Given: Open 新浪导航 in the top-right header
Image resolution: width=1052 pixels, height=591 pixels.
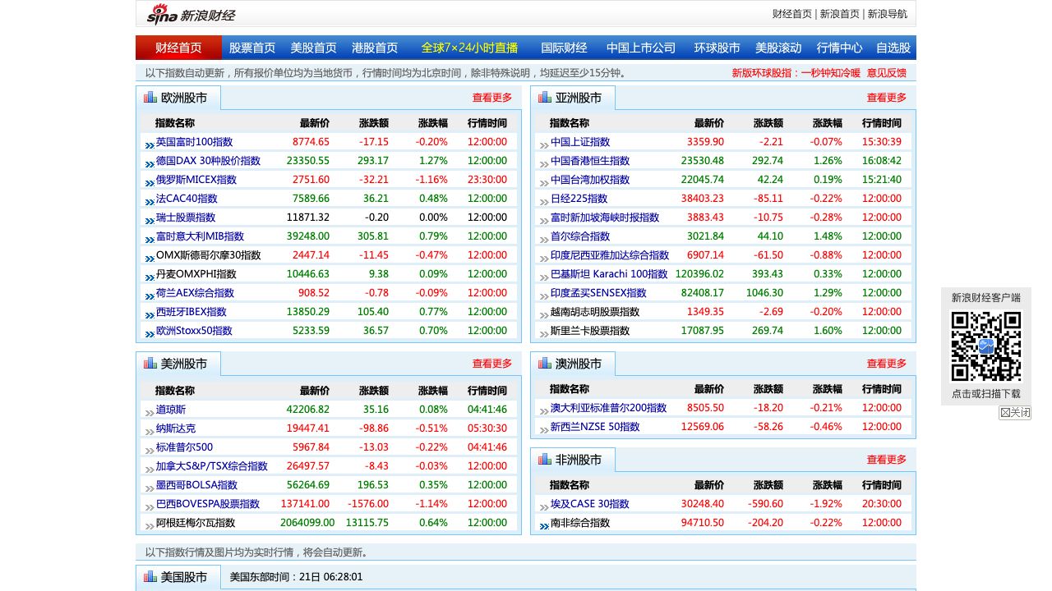Looking at the screenshot, I should pyautogui.click(x=888, y=14).
